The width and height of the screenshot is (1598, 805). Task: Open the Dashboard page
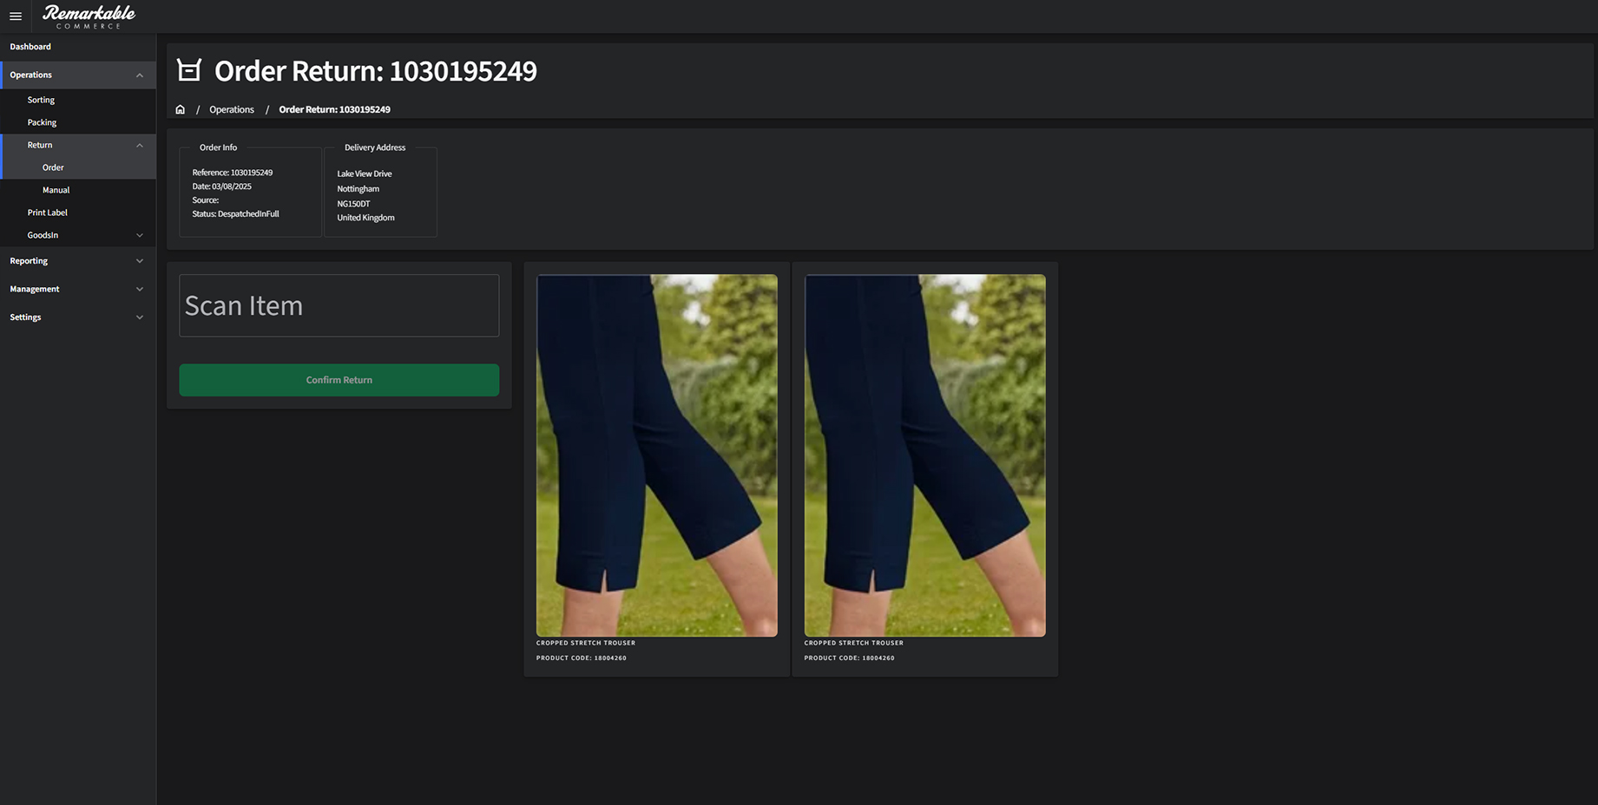tap(30, 47)
